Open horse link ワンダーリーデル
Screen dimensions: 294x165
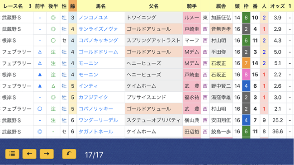98,120
